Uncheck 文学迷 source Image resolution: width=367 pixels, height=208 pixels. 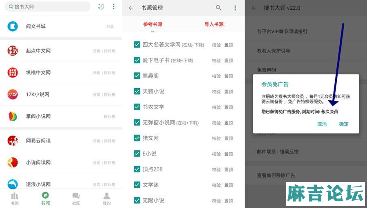pos(137,185)
